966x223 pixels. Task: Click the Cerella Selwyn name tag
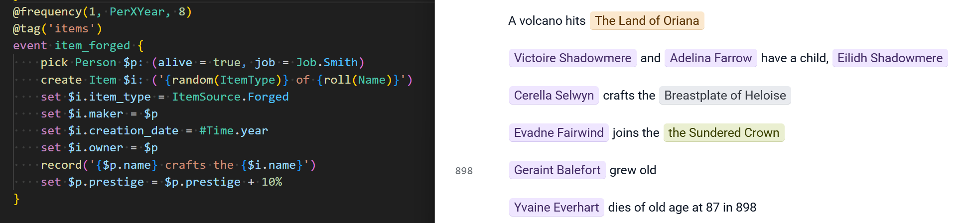coord(554,96)
